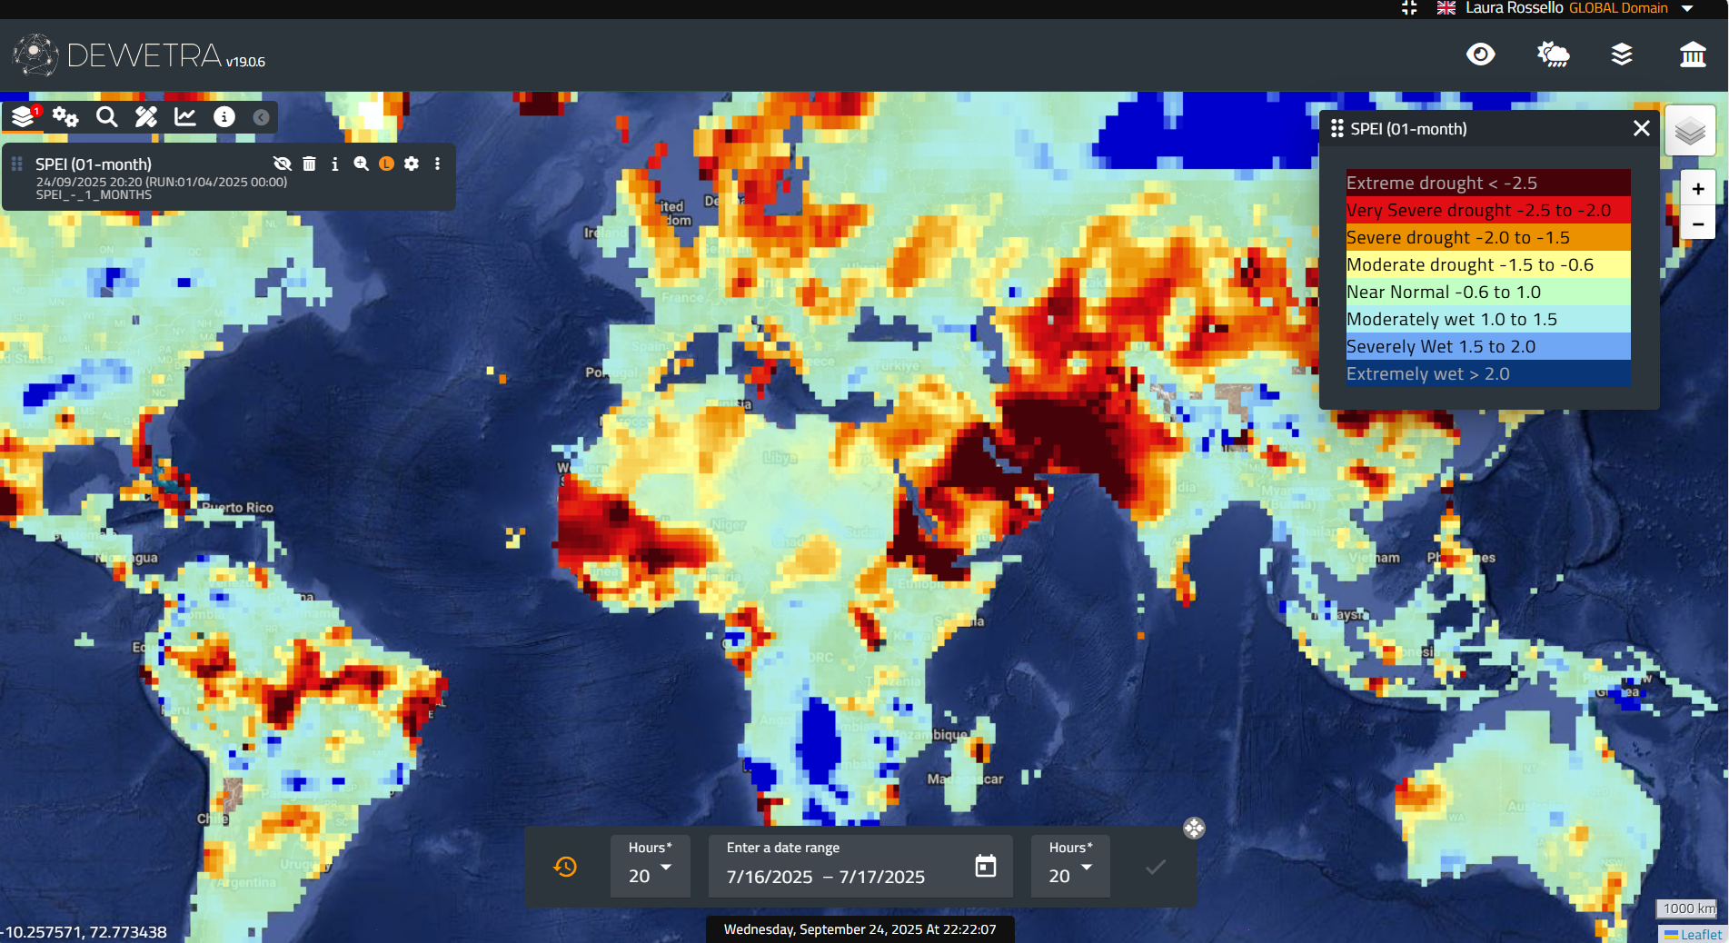
Task: Click the Extreme drought legend color swatch
Action: 1487,183
